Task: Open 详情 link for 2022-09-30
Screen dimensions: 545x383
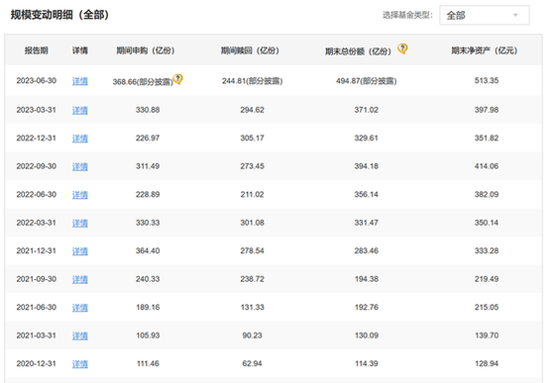Action: tap(80, 166)
